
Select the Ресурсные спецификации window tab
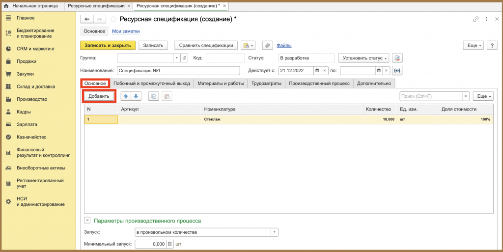[96, 6]
